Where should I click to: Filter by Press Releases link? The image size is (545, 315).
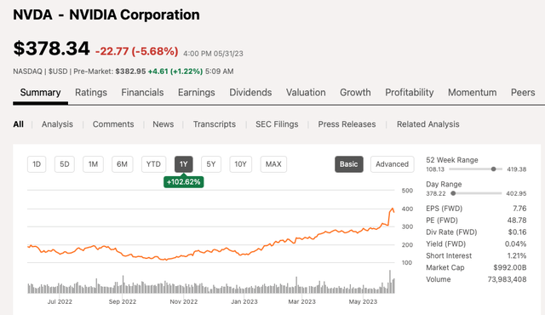(347, 124)
